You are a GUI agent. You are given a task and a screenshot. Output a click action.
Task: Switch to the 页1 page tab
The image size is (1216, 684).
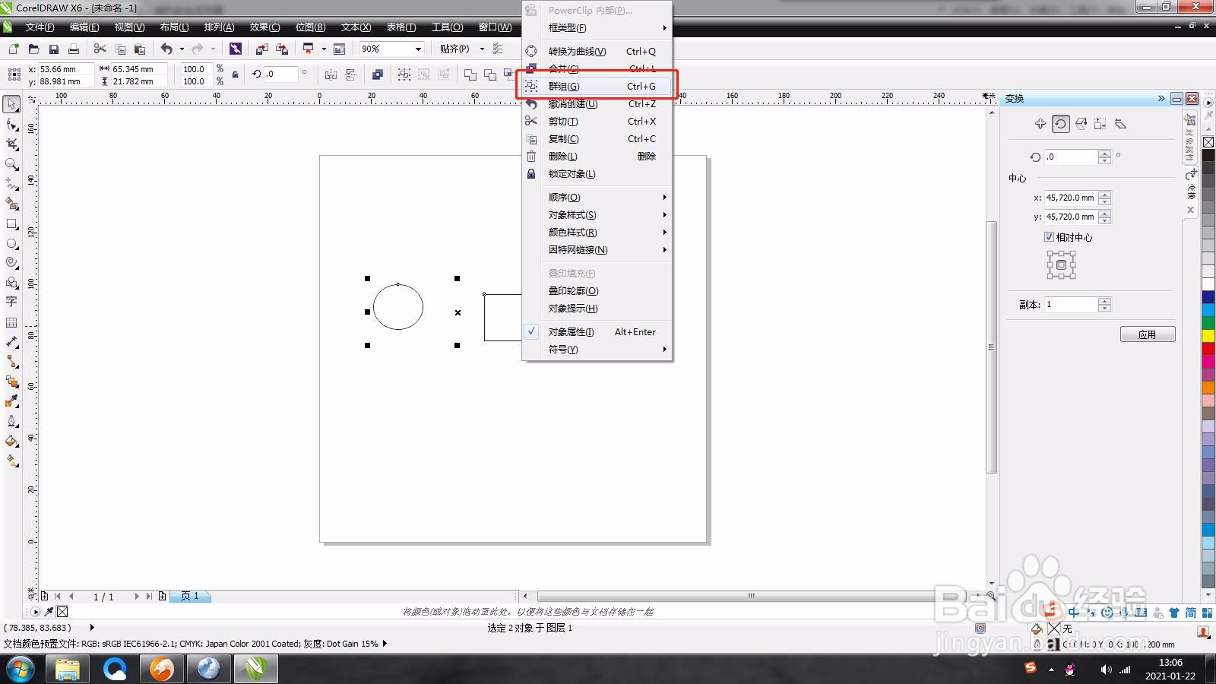coord(190,596)
